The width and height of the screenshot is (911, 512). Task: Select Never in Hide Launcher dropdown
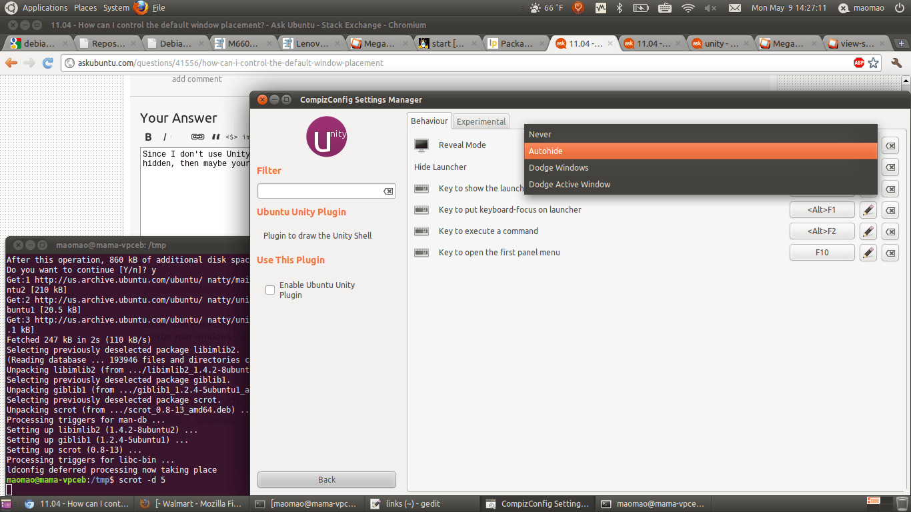click(x=700, y=134)
